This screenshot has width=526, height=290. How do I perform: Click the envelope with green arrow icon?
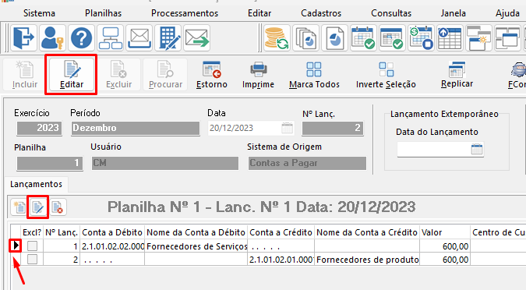pos(197,38)
